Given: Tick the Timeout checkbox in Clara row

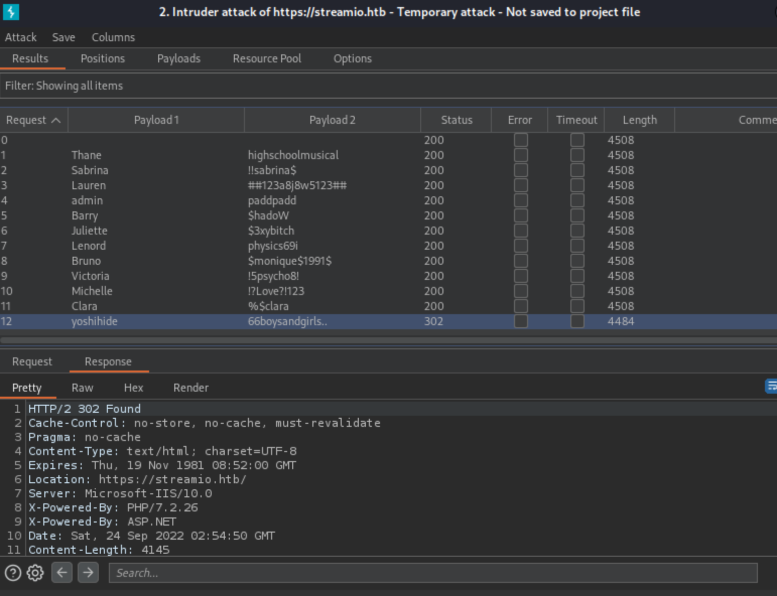Looking at the screenshot, I should coord(577,306).
